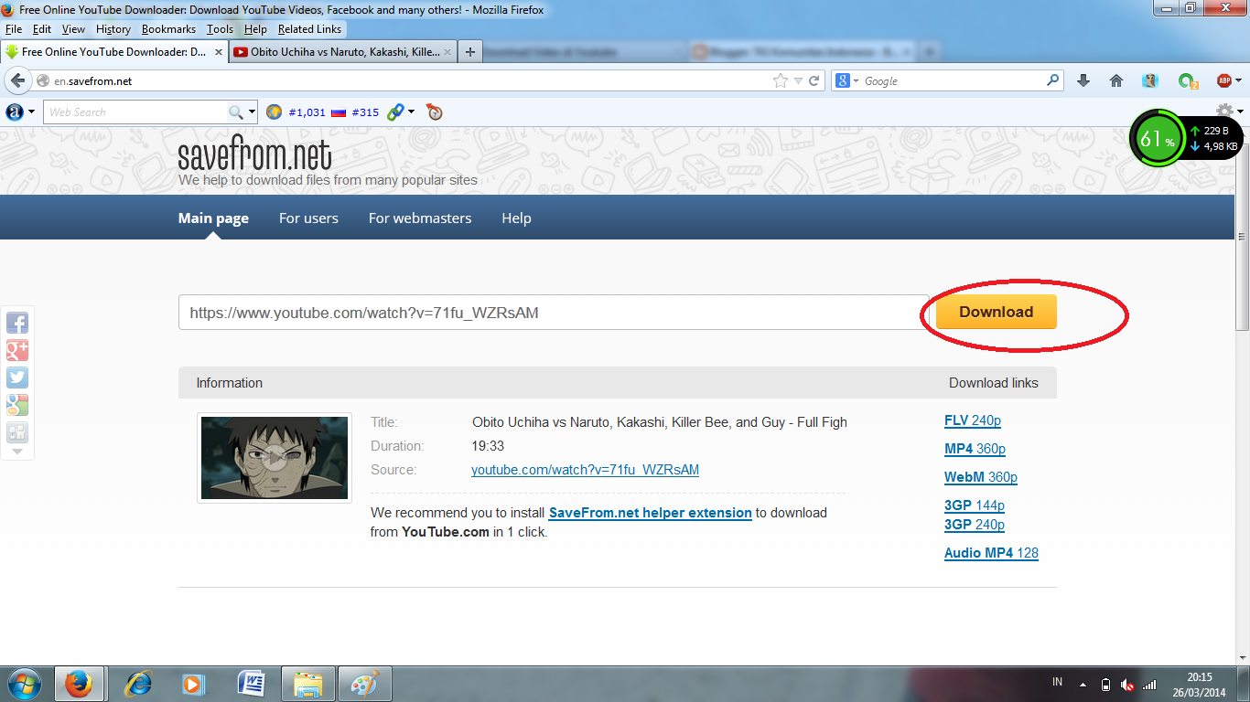Open the URL bar history dropdown arrow
Viewport: 1250px width, 702px height.
(798, 80)
